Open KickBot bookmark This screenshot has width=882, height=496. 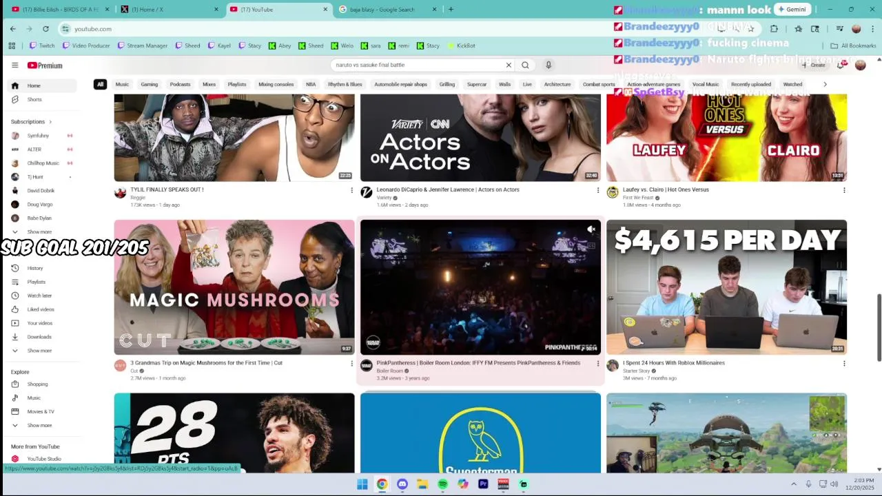(461, 45)
